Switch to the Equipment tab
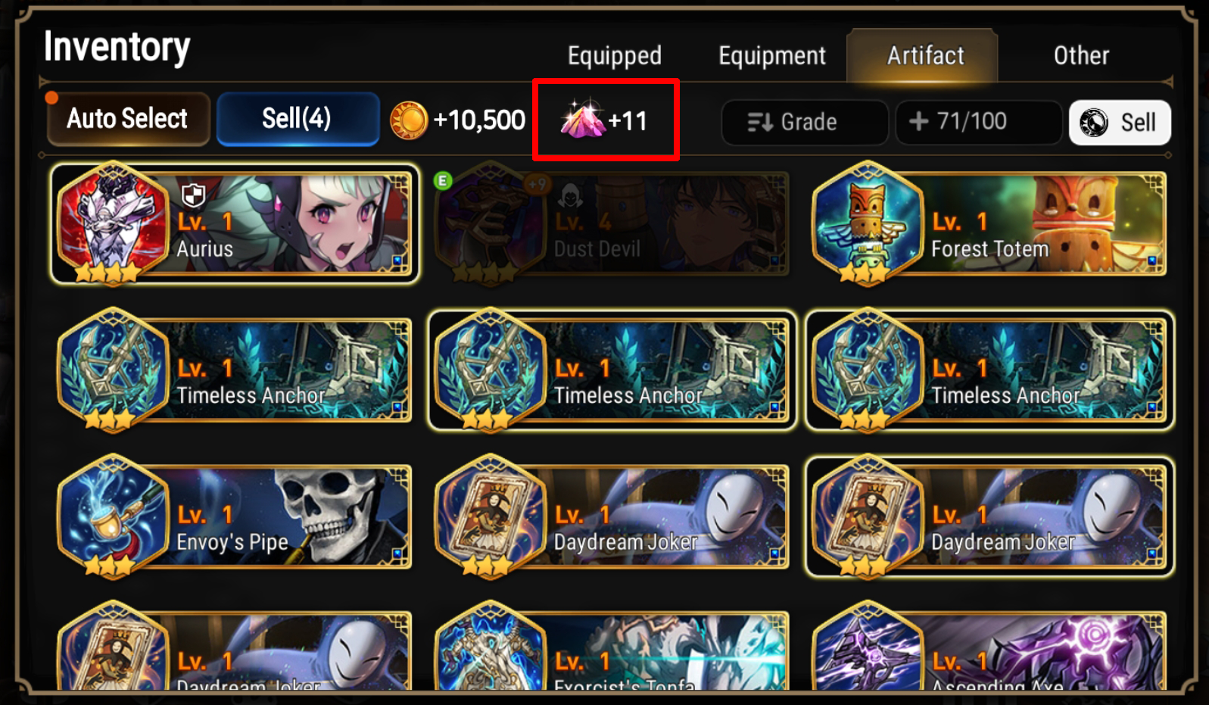1209x705 pixels. (772, 55)
